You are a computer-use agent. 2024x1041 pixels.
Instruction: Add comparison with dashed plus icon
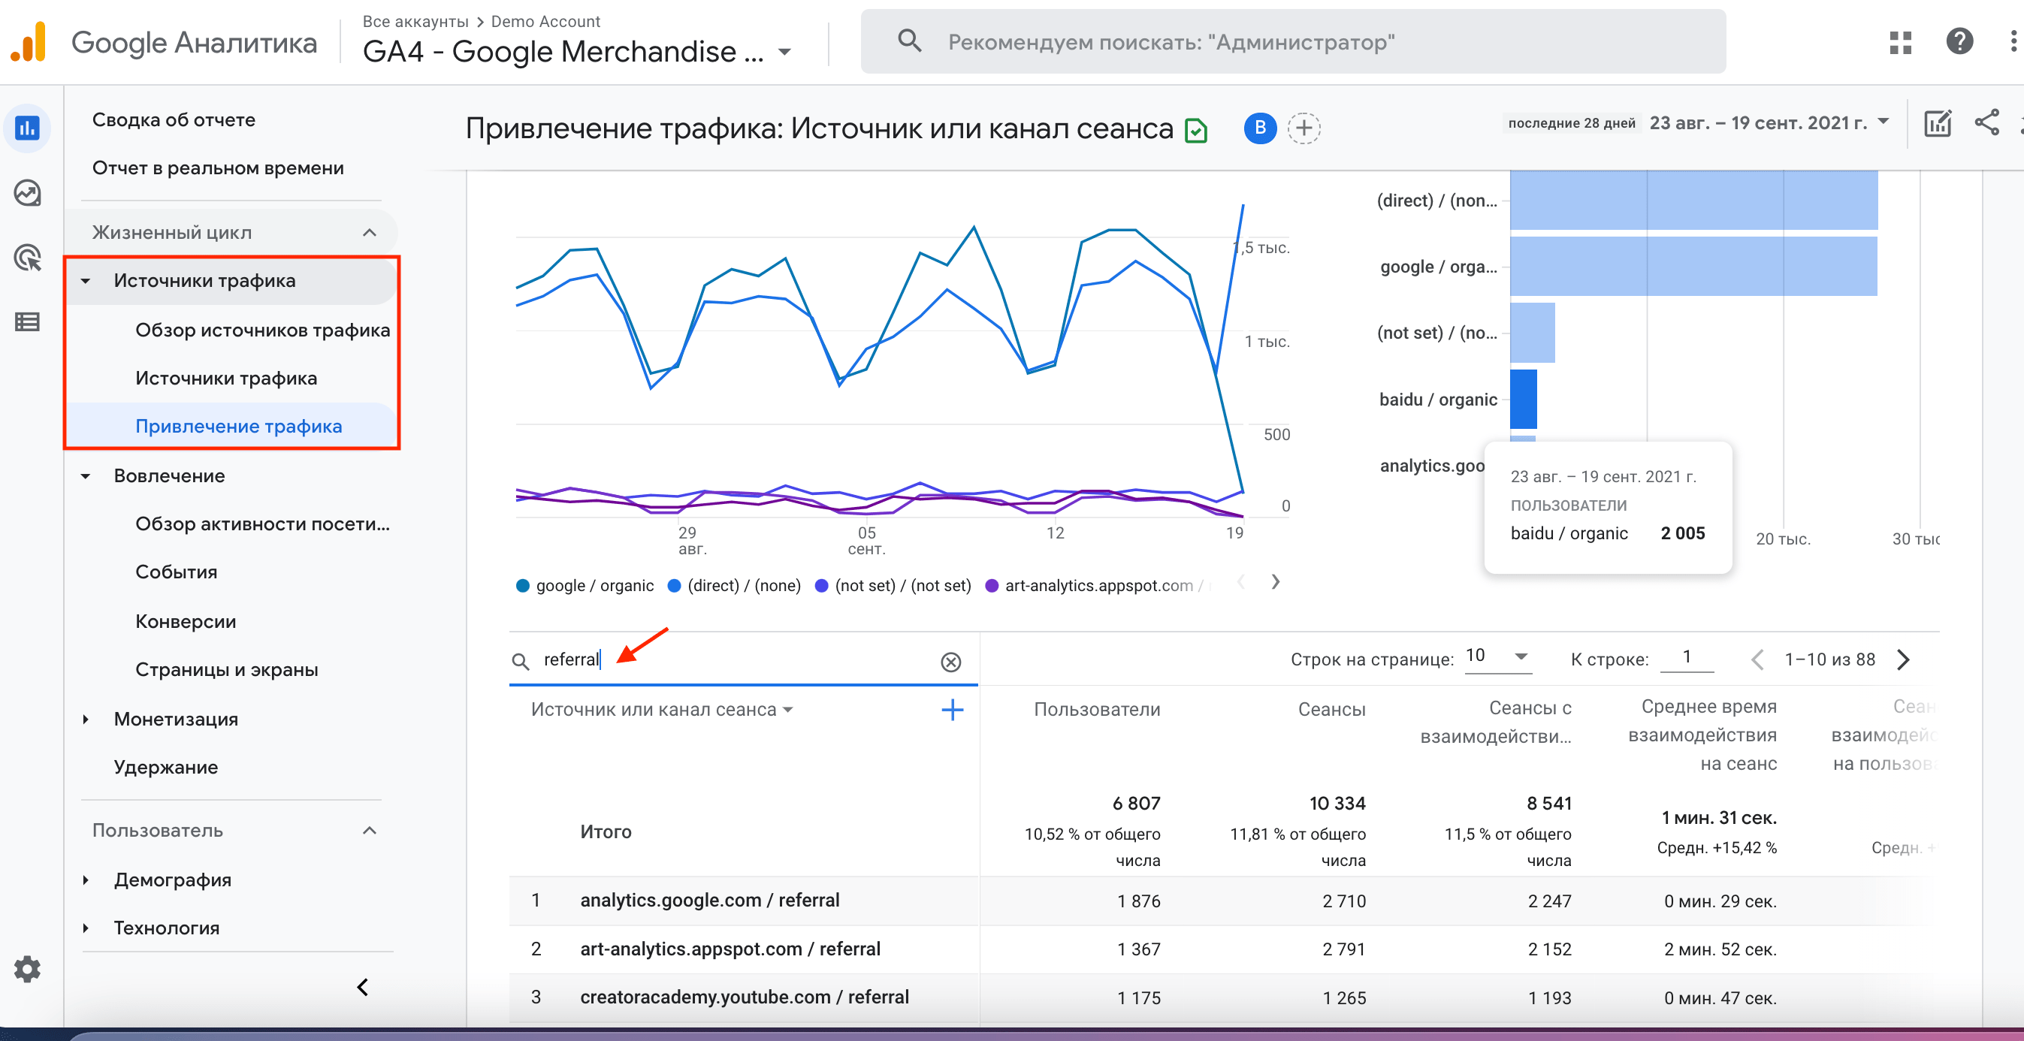(x=1304, y=127)
